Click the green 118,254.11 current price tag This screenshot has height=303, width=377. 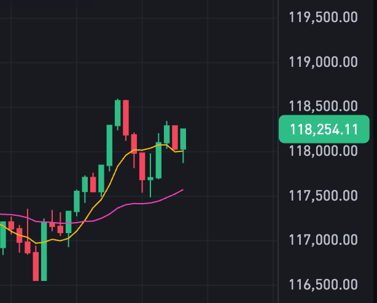324,129
